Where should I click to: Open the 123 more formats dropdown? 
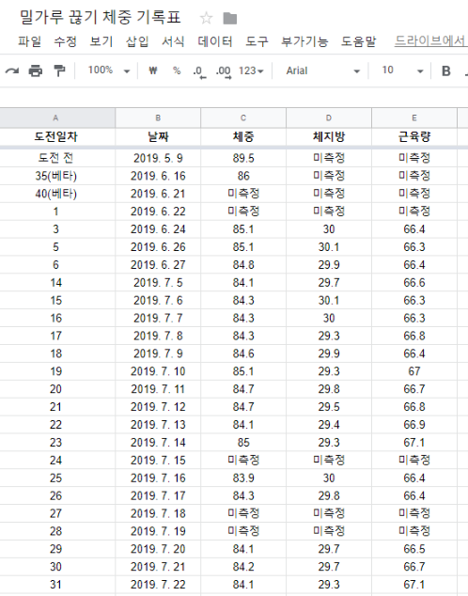251,71
